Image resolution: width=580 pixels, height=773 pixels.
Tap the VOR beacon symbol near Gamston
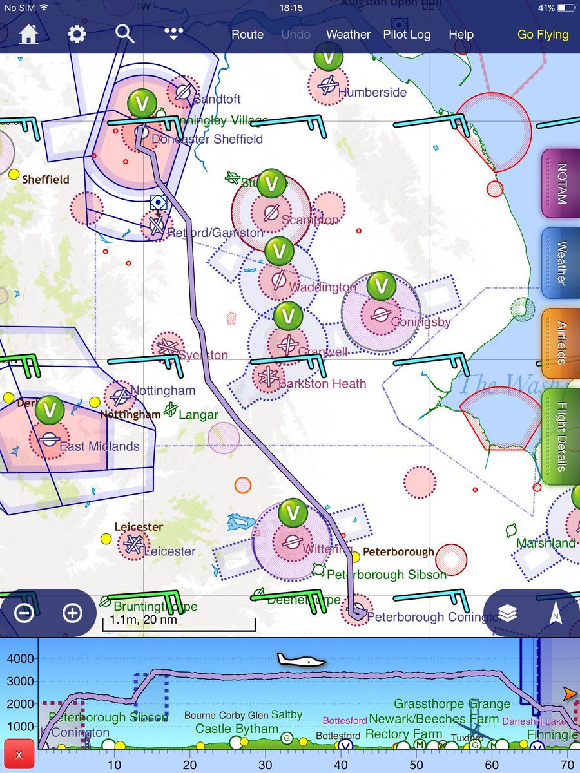(158, 202)
